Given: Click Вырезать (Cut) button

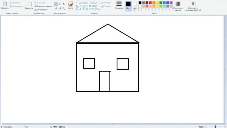Looking at the screenshot, I should [15, 3].
